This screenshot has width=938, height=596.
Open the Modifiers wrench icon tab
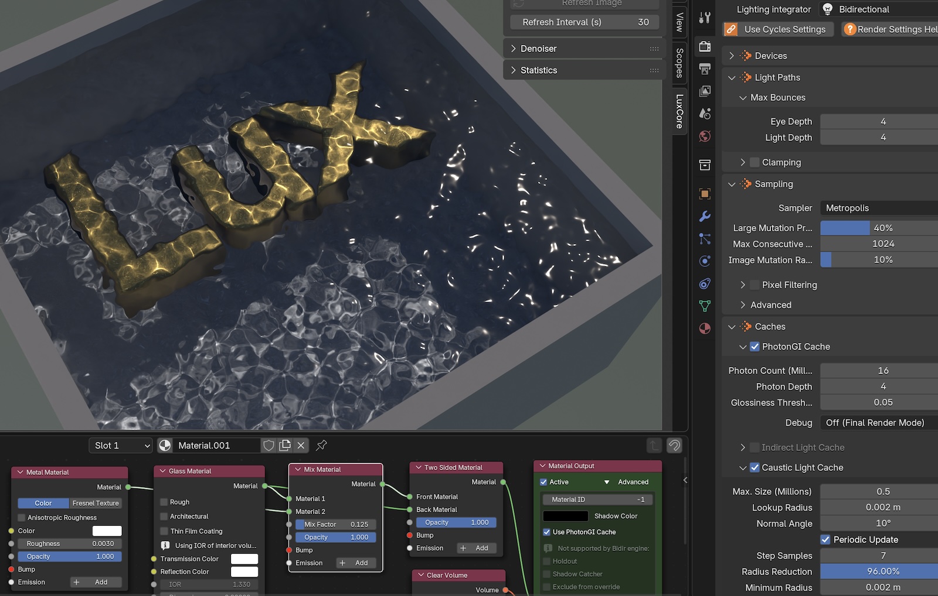[705, 217]
